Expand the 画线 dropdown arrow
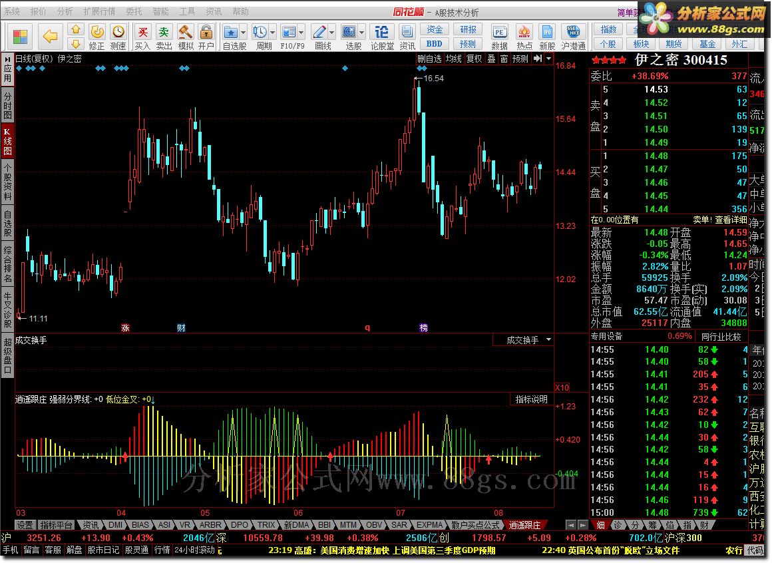 point(332,33)
